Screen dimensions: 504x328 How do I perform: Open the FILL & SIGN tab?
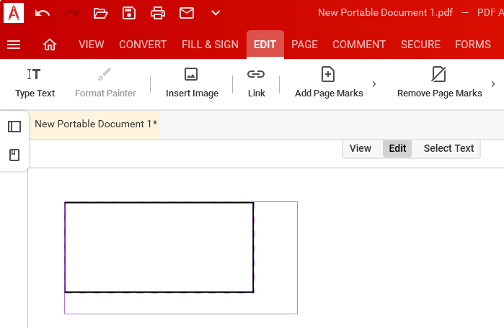(211, 45)
